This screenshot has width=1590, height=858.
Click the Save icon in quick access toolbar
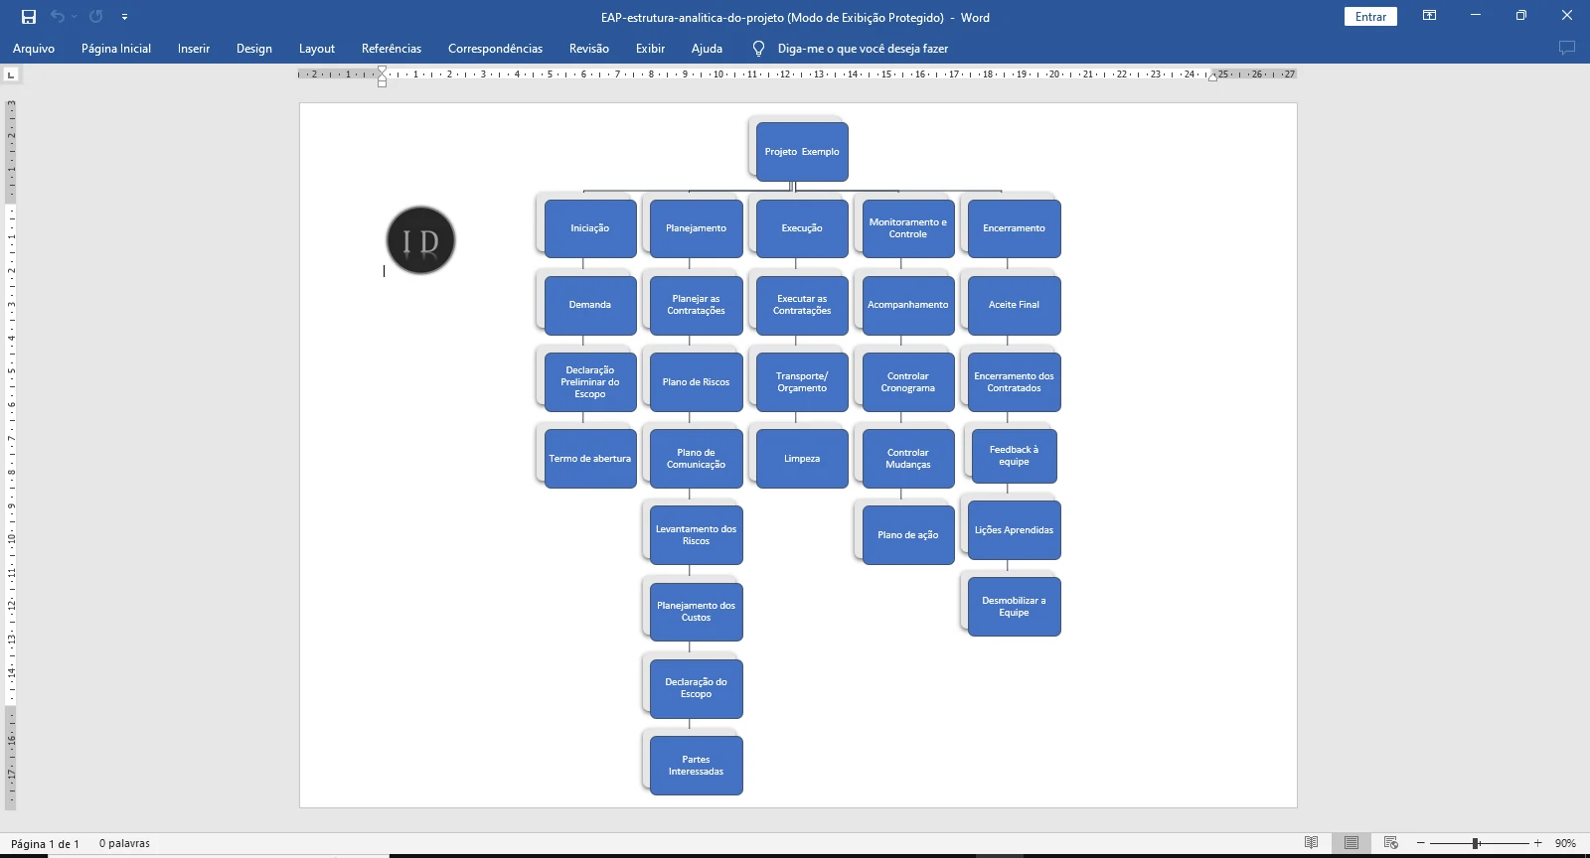[x=29, y=17]
